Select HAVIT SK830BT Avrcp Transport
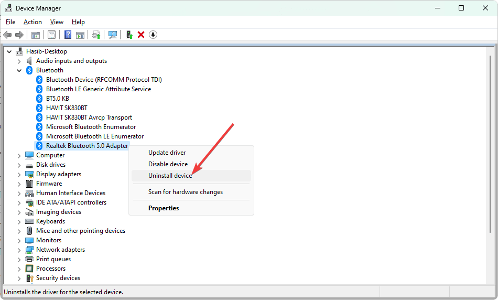Image resolution: width=498 pixels, height=300 pixels. point(89,117)
